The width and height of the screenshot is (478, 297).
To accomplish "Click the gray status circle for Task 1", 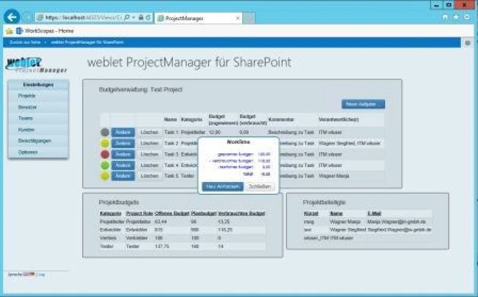I will pyautogui.click(x=105, y=132).
